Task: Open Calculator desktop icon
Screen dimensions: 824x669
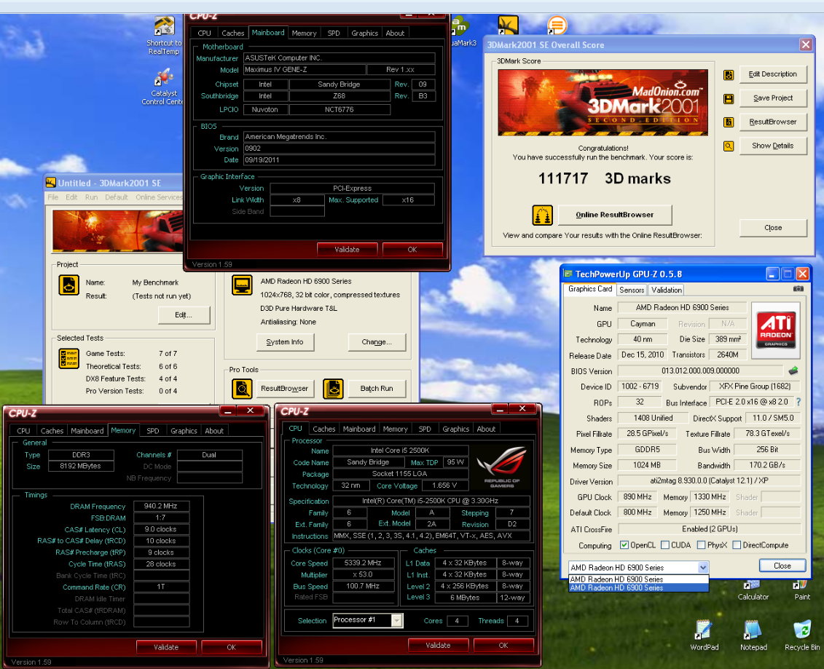Action: point(753,590)
